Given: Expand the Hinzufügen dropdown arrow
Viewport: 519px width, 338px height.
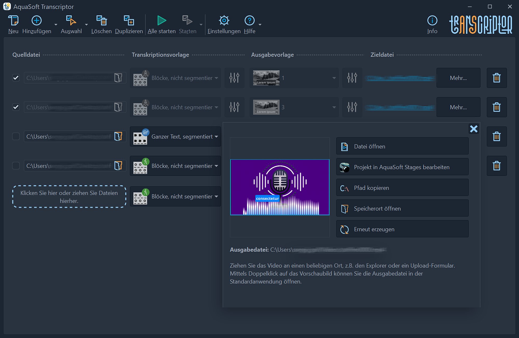Looking at the screenshot, I should [56, 25].
